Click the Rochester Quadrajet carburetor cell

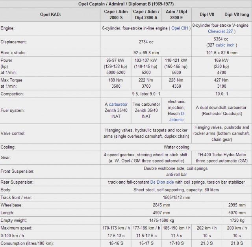tap(222, 111)
